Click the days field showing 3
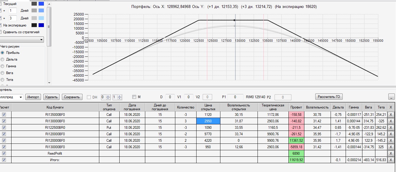Viewport: 396px width, 172px height. 13,18
